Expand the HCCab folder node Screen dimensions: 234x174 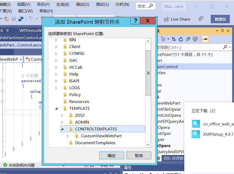coord(56,67)
